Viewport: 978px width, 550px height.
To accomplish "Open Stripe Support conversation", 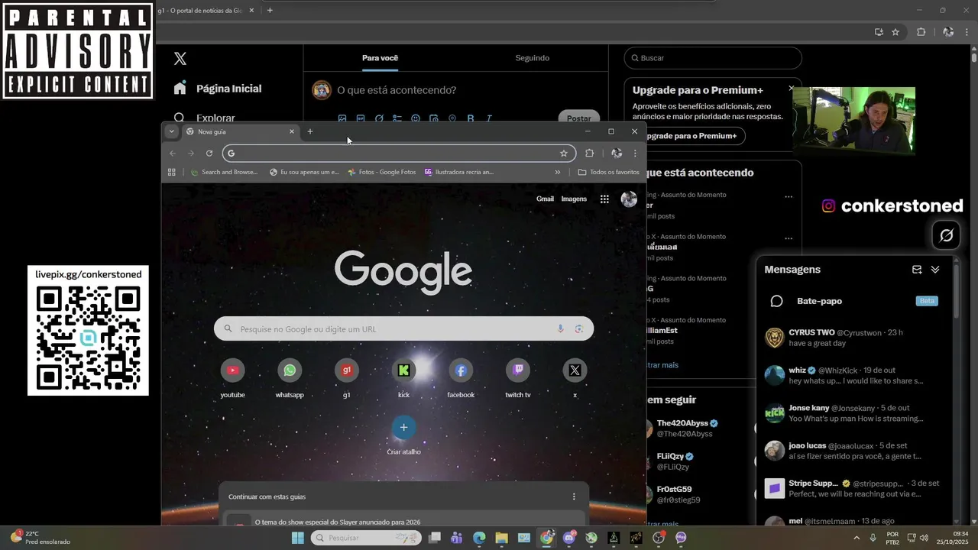I will [856, 488].
